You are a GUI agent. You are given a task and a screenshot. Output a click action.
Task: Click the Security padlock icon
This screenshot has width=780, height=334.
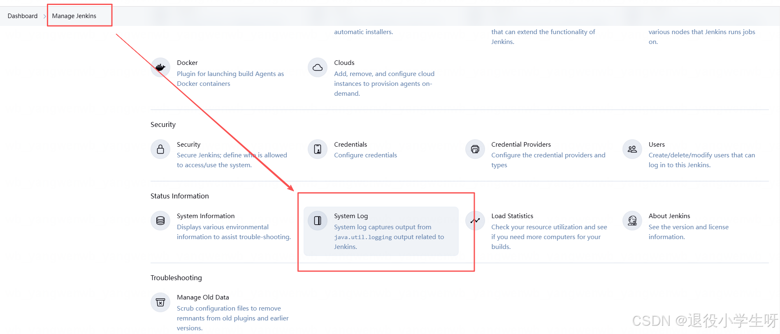[160, 149]
